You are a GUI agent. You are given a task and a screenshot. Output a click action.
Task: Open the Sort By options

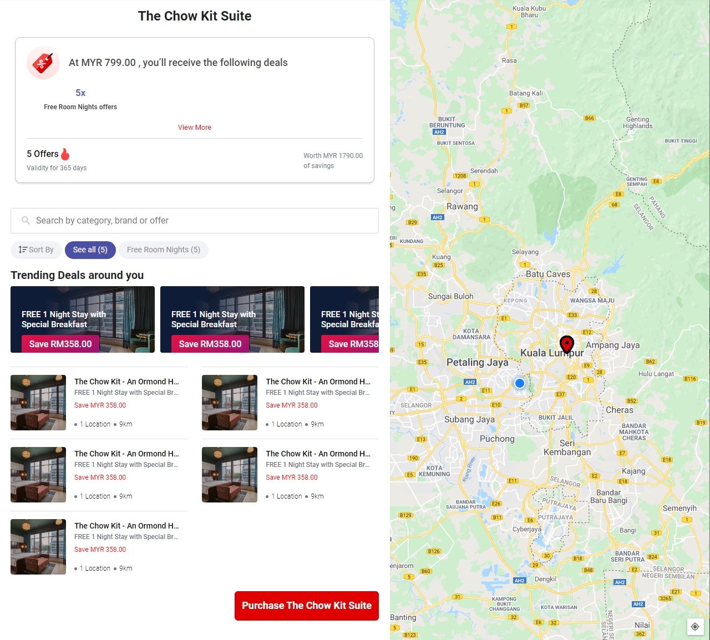[36, 250]
